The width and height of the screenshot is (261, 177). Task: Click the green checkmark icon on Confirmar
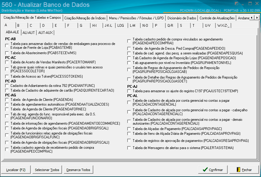point(205,170)
